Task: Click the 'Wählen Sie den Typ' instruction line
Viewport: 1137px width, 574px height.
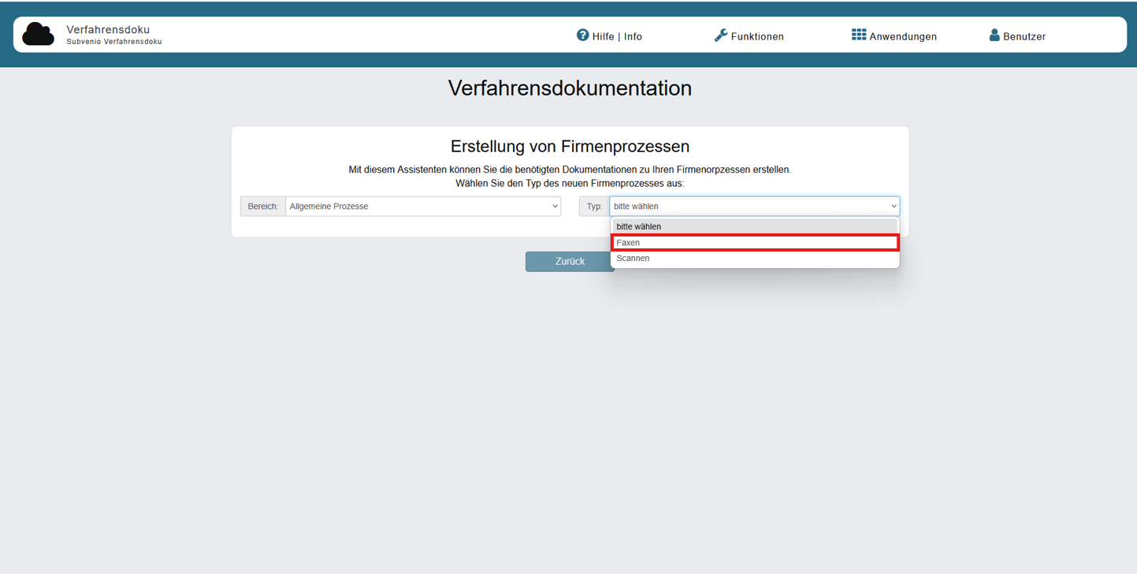Action: (570, 183)
